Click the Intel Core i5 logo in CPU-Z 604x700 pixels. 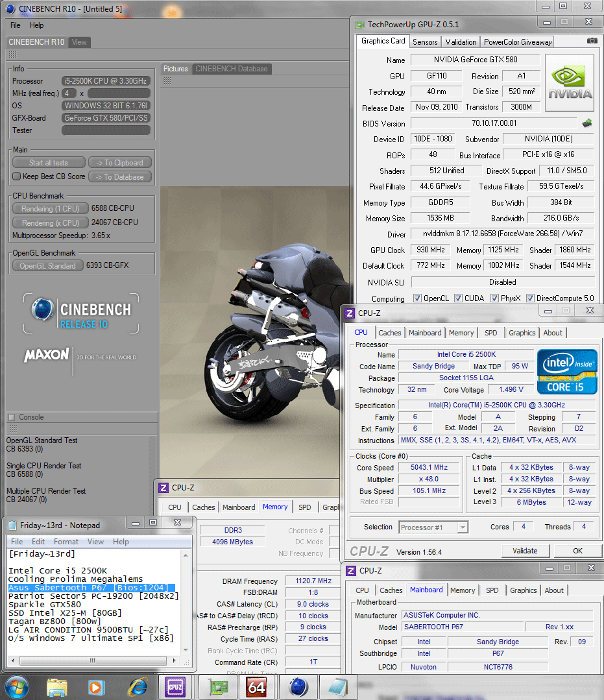click(x=567, y=372)
